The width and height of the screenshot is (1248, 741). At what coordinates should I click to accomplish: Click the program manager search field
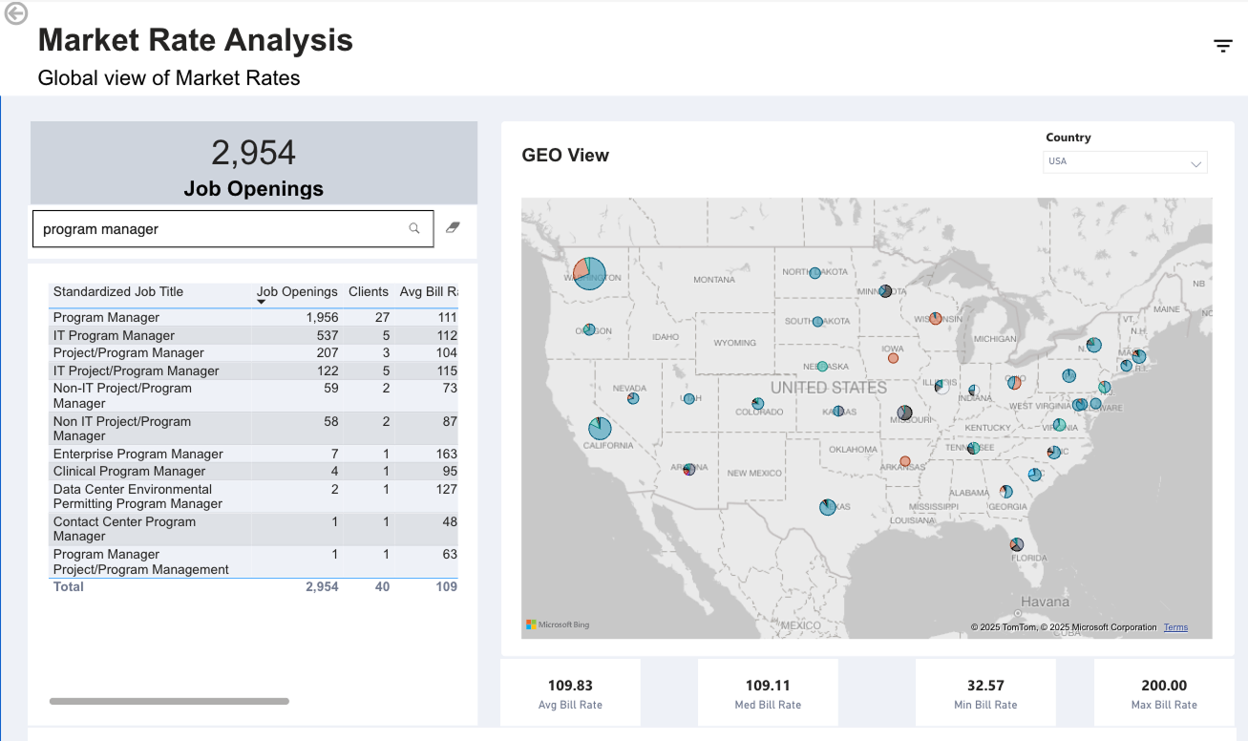coord(220,229)
